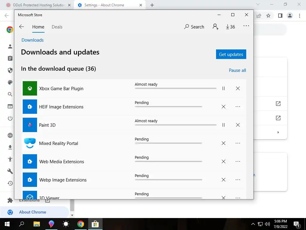Cancel Xbox Game Bar Plugin download
The height and width of the screenshot is (230, 306).
[x=238, y=88]
